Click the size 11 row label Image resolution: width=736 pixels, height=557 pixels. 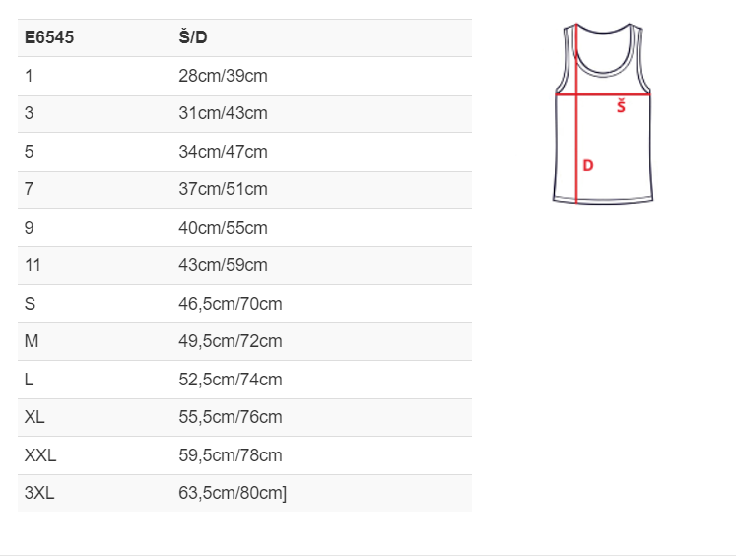(33, 265)
